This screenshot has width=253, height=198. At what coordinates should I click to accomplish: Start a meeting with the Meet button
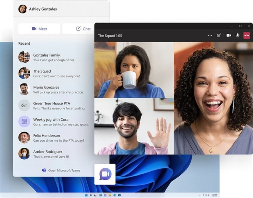(39, 28)
